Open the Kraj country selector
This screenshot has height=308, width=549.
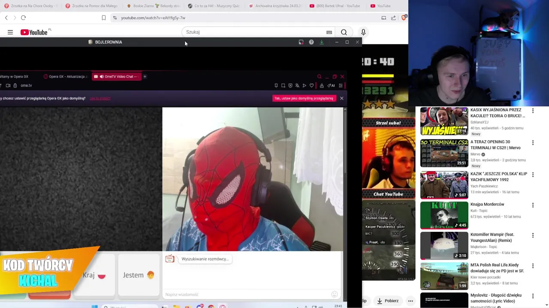[x=94, y=275]
